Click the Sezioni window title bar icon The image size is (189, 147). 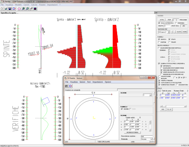point(65,78)
